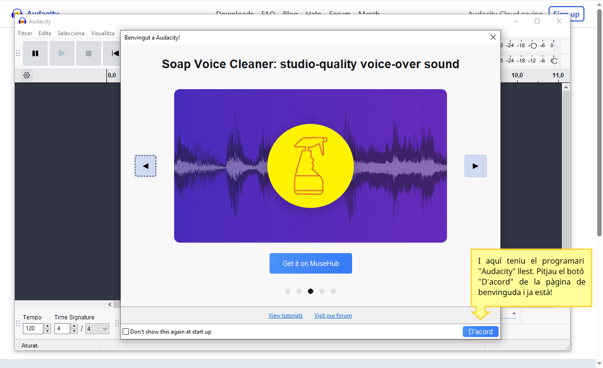Select the fifth slide indicator dot

(x=333, y=291)
